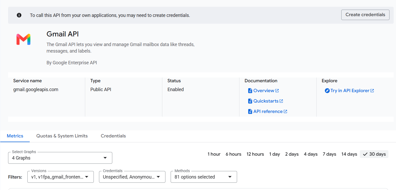Open the Quickstarts documentation link
The image size is (396, 190).
point(266,101)
